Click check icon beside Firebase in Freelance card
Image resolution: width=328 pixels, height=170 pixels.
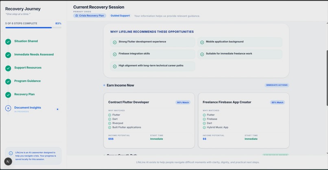204,119
